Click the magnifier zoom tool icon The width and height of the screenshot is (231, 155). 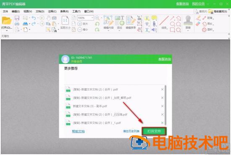[97, 18]
